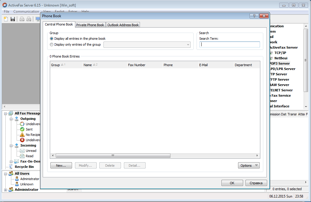
Task: Click the Detail... button
Action: click(x=135, y=166)
